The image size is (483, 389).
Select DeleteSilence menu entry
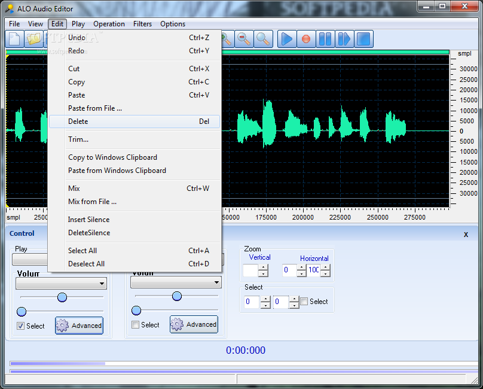tap(134, 233)
